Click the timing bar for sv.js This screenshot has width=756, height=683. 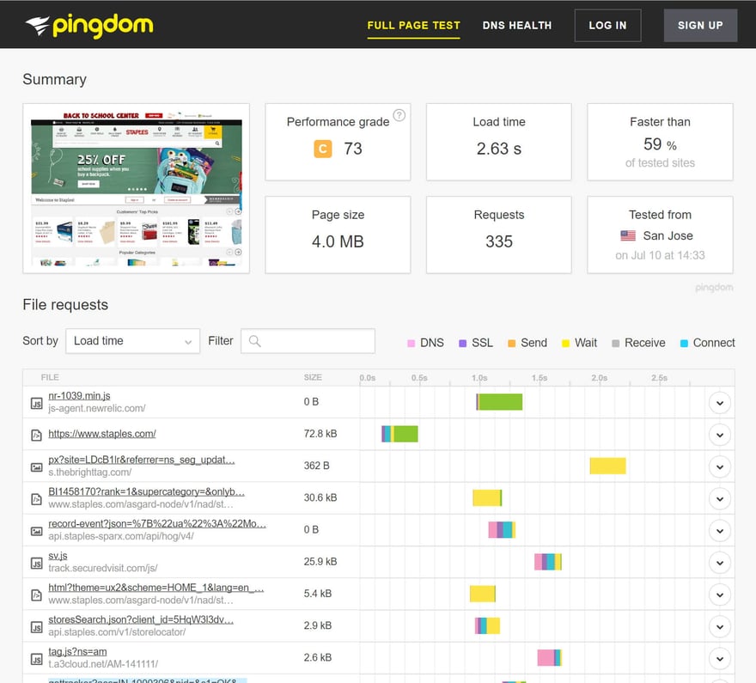[x=548, y=562]
